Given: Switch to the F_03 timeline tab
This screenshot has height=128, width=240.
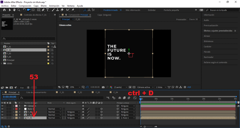Looking at the screenshot, I should tap(98, 93).
